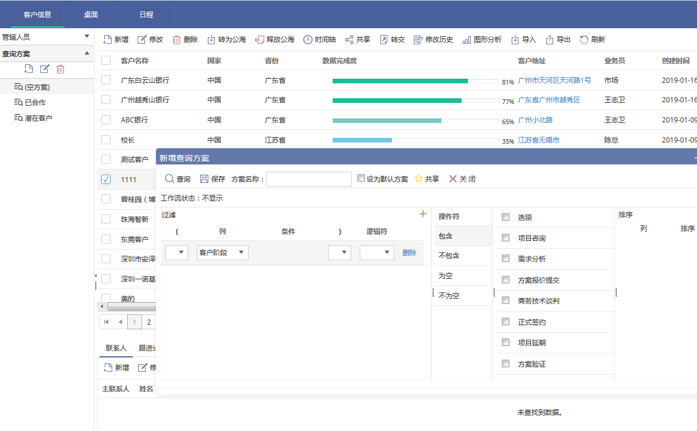Click the 转为公海 toolbar icon
Viewport: 697px width, 431px height.
(x=211, y=40)
